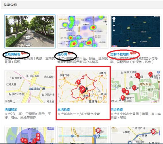The image size is (163, 144).
Task: Click the pan compass control in the panorama
Action: (12, 22)
